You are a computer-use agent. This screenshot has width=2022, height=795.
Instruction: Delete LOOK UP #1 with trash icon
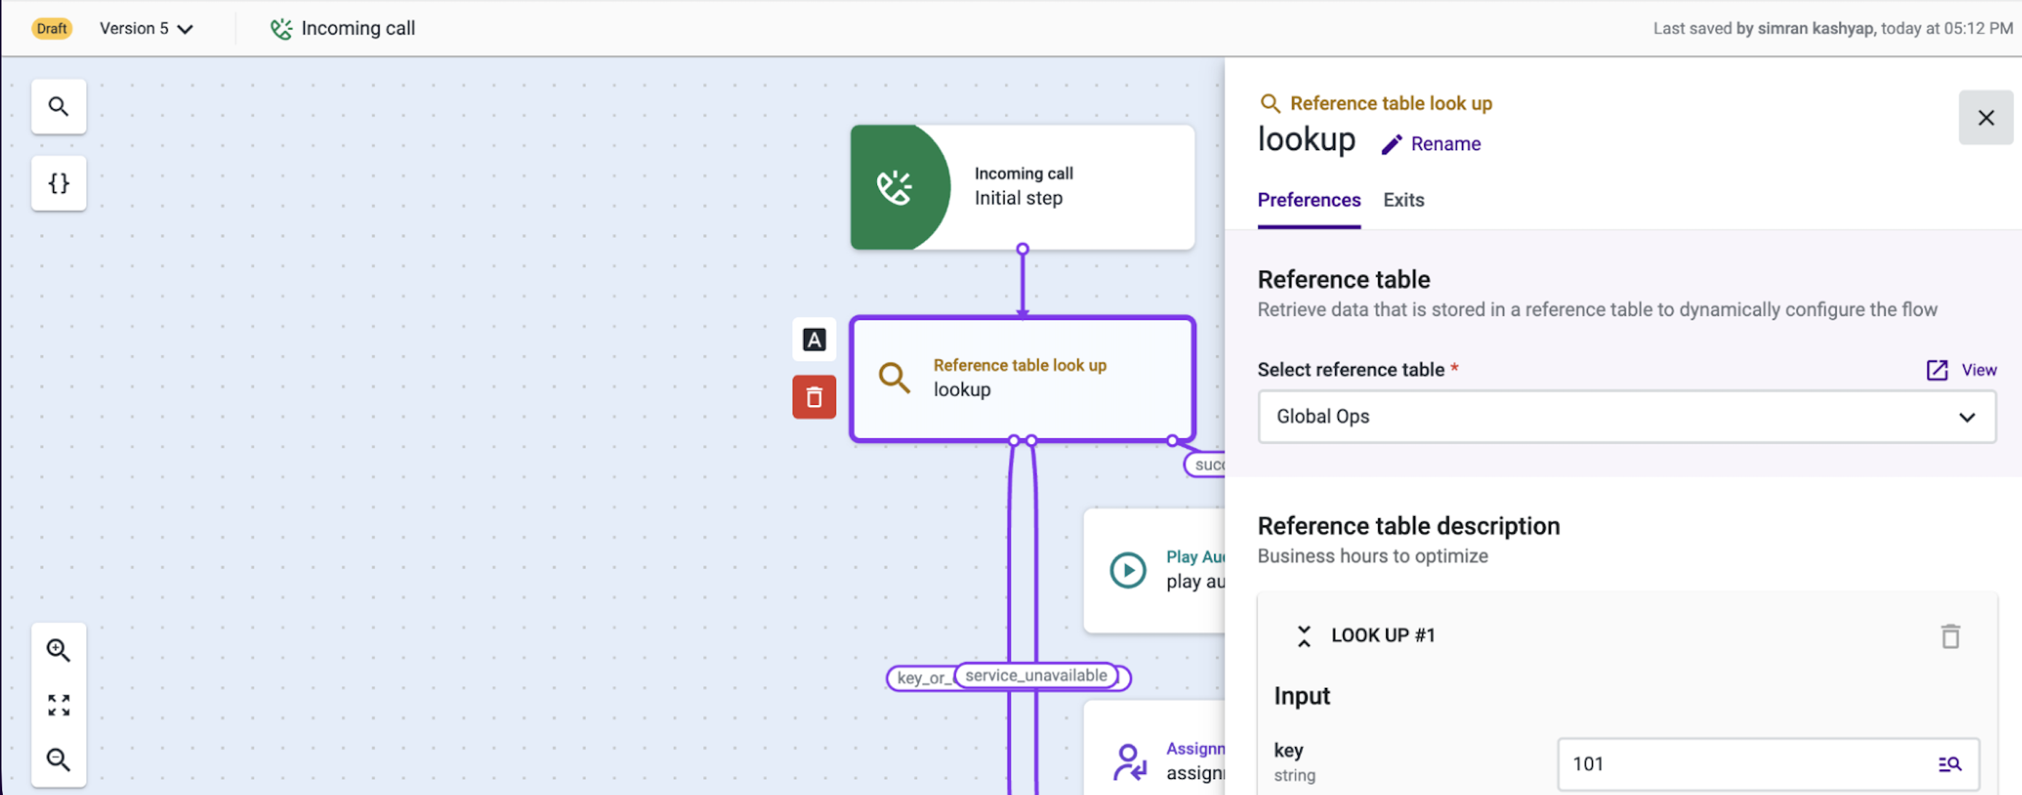point(1951,636)
